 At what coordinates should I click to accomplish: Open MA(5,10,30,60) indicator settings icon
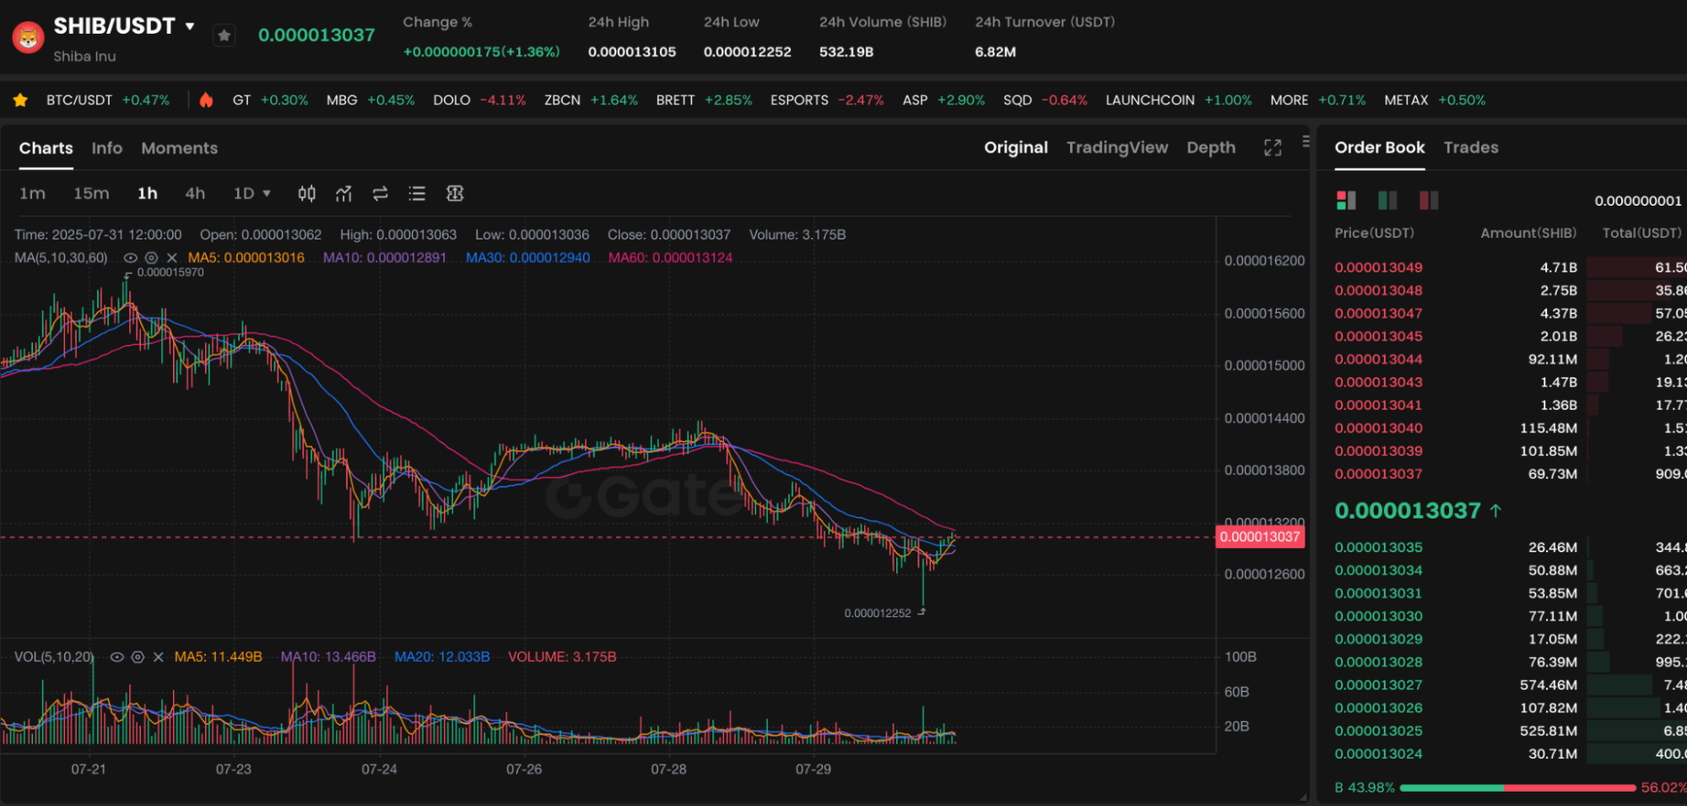[151, 258]
